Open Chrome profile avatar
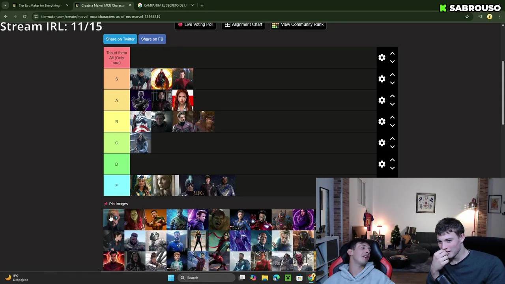This screenshot has height=284, width=505. [x=490, y=17]
